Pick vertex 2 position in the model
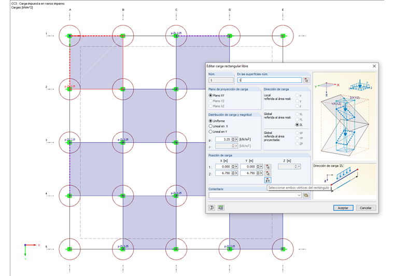Viewport: 394px width, 276px height. [268, 173]
